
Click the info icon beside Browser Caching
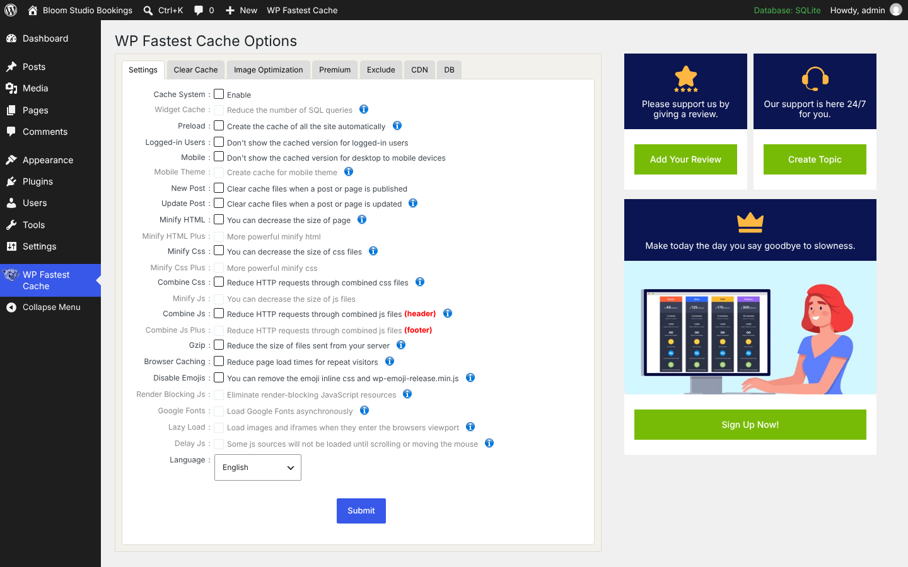pyautogui.click(x=390, y=361)
